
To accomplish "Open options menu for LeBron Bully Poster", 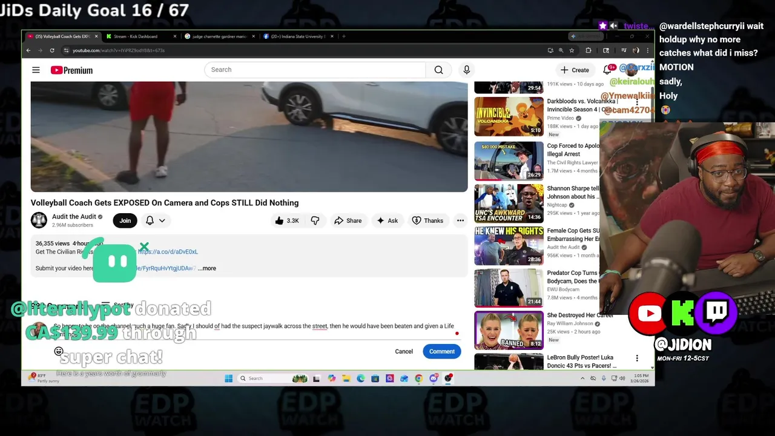I will 636,358.
